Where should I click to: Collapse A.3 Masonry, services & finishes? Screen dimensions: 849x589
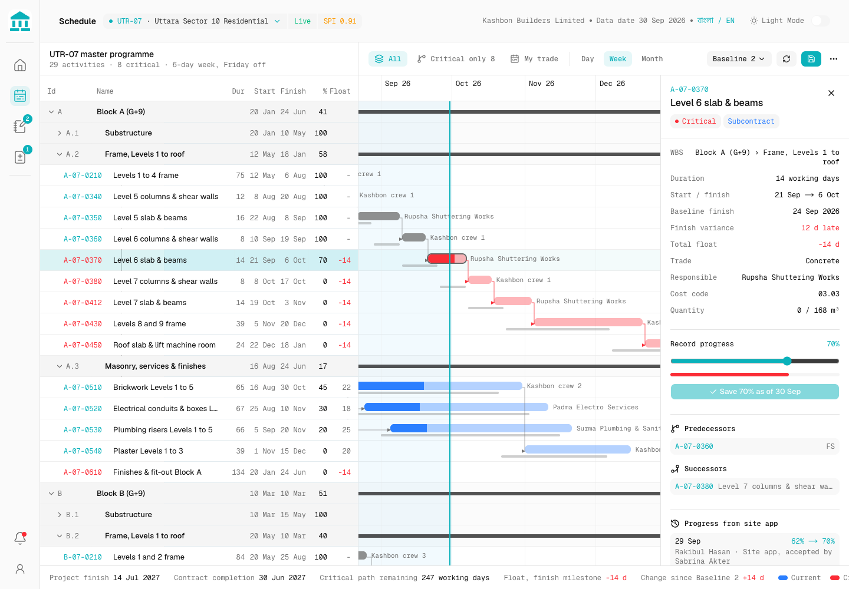point(60,366)
